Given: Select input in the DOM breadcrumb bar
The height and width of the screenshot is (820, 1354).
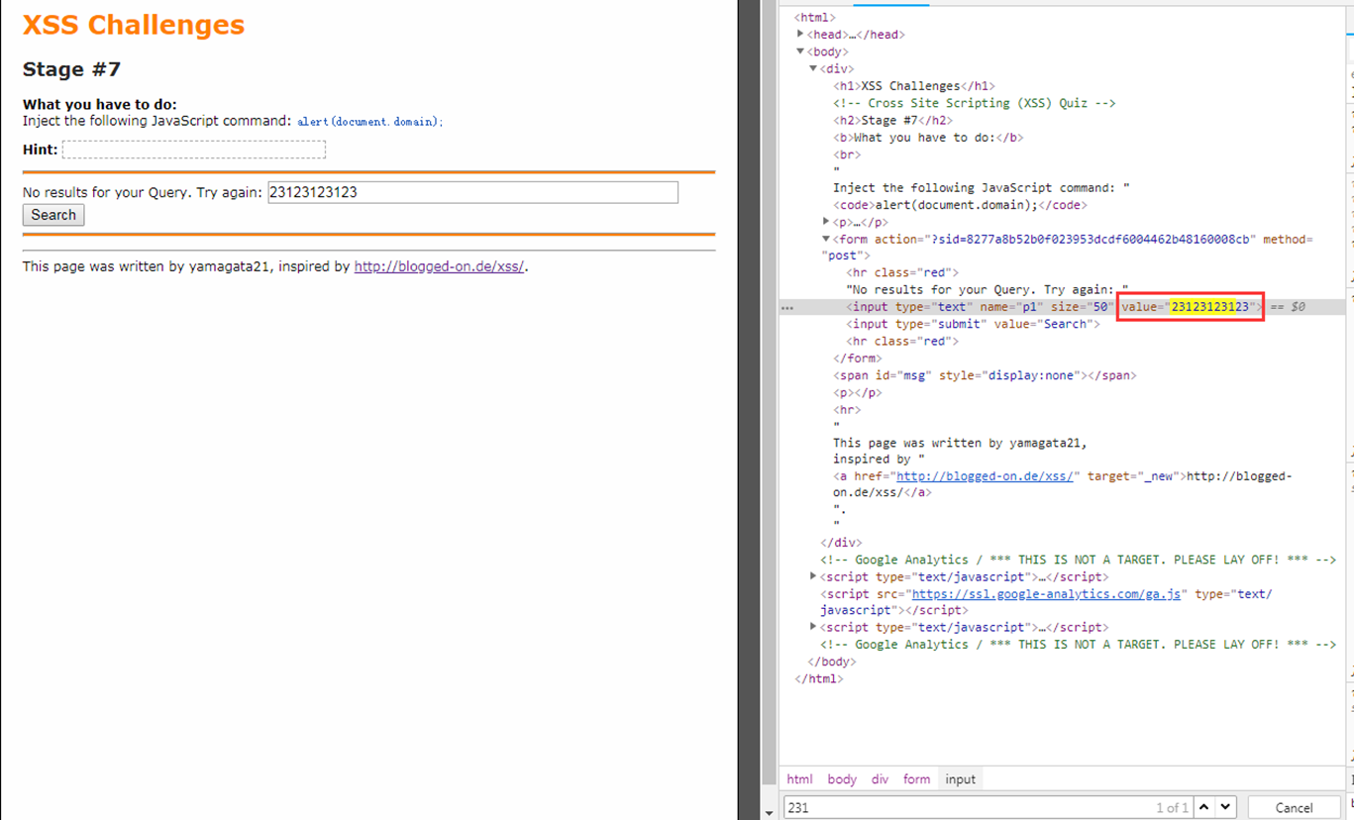Looking at the screenshot, I should (x=960, y=779).
